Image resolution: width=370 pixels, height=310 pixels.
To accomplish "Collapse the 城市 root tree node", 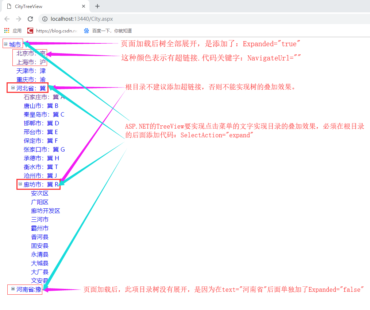I will point(5,44).
